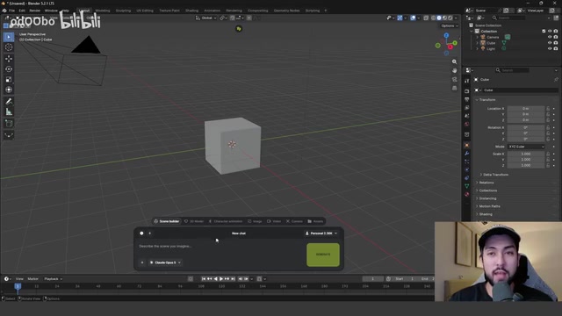Hide the Camera in viewport via eye
The image size is (562, 316).
click(x=550, y=37)
